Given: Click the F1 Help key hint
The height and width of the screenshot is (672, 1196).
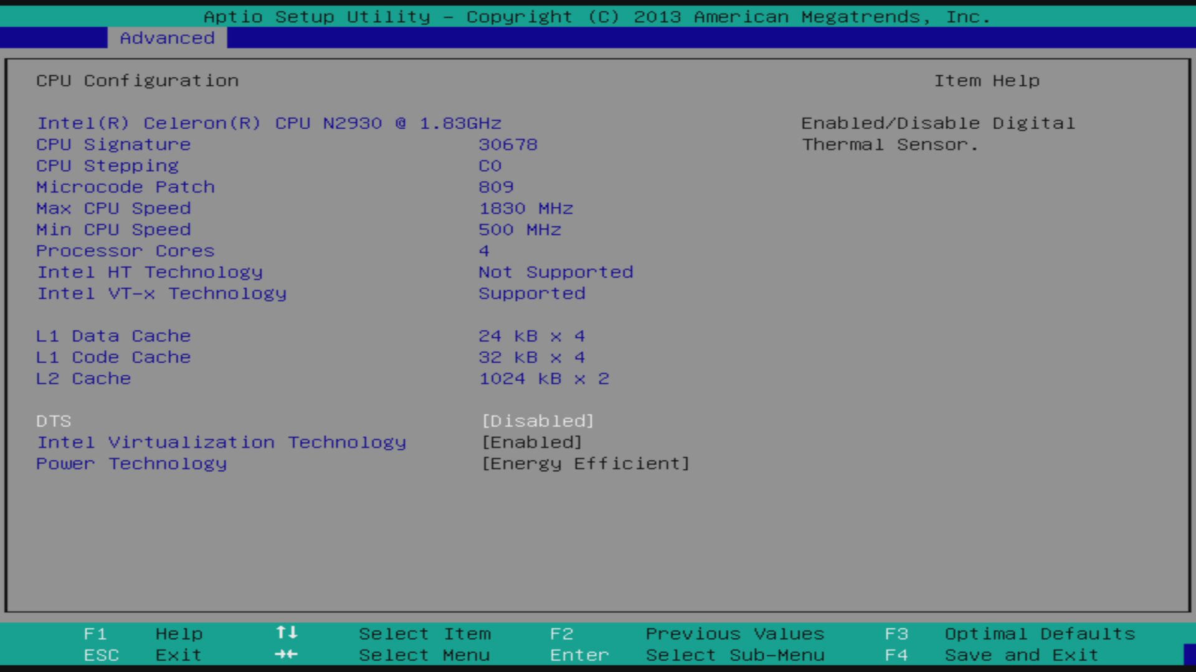Looking at the screenshot, I should click(x=143, y=634).
